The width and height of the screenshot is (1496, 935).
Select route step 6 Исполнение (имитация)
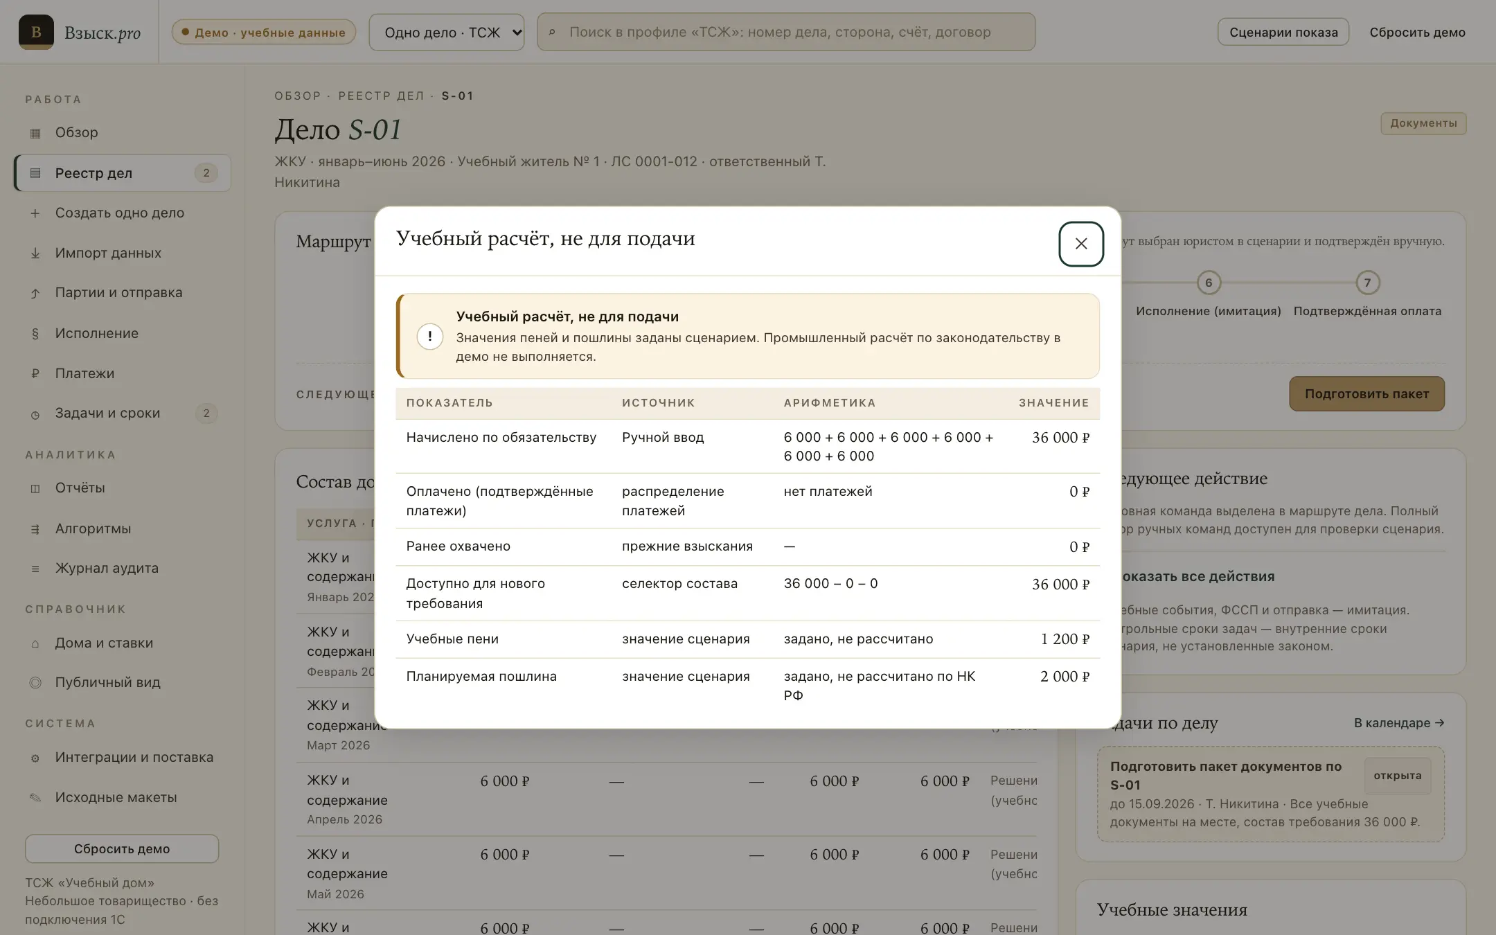(1209, 283)
